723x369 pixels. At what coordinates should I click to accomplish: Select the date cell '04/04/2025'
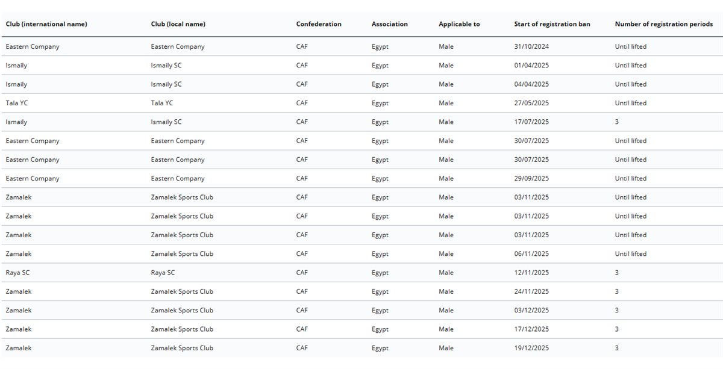tap(531, 84)
